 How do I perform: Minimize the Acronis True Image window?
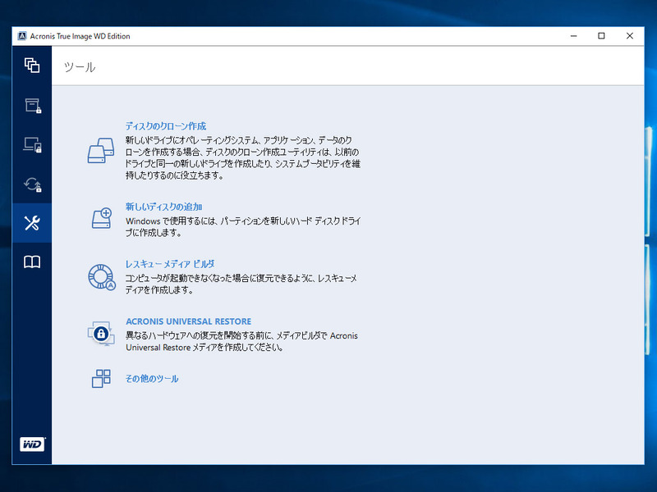click(x=573, y=36)
